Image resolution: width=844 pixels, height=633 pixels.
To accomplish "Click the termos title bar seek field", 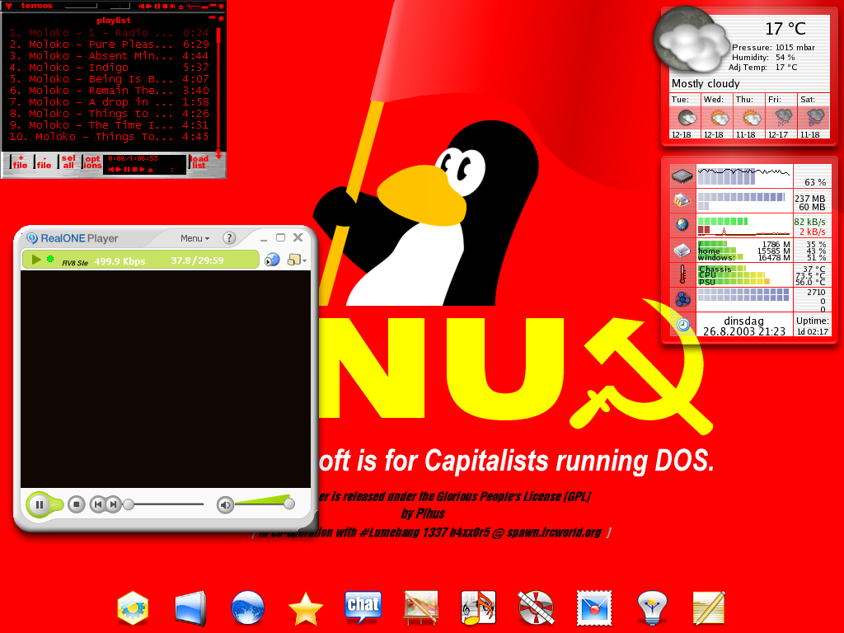I will 81,6.
